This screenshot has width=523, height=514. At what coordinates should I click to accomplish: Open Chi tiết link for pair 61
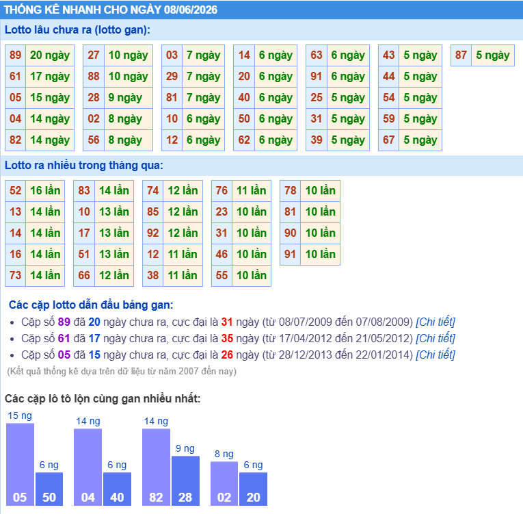[x=435, y=338]
